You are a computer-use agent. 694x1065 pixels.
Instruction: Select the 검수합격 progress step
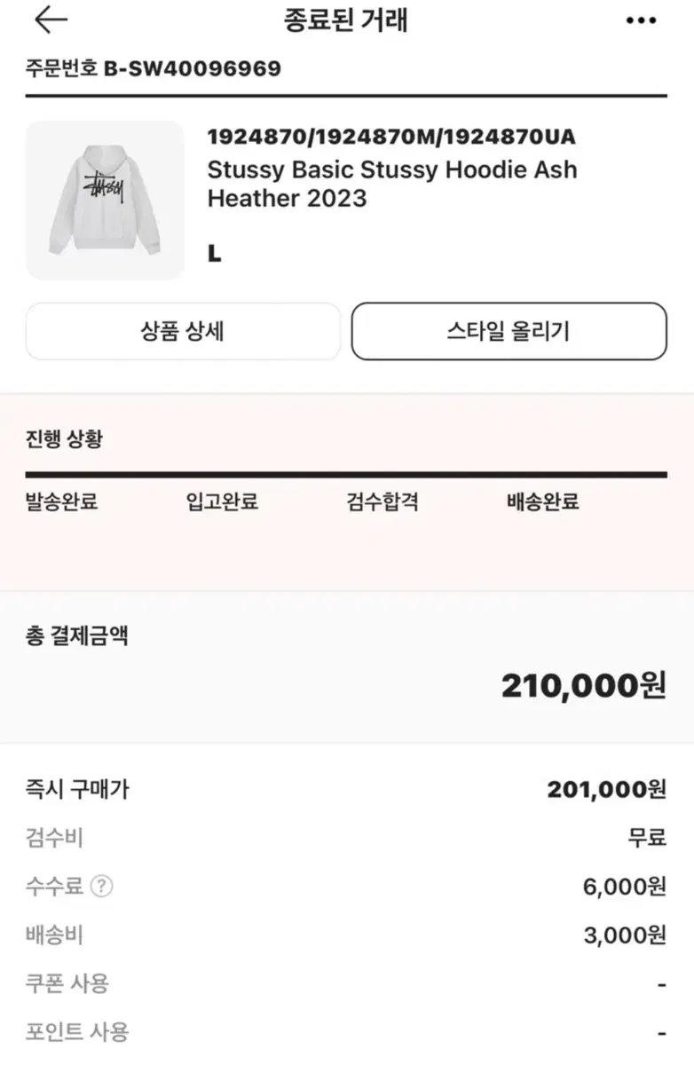pyautogui.click(x=382, y=501)
